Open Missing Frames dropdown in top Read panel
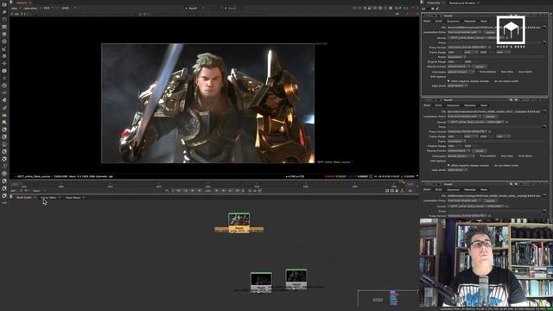This screenshot has width=553, height=311. [x=459, y=67]
